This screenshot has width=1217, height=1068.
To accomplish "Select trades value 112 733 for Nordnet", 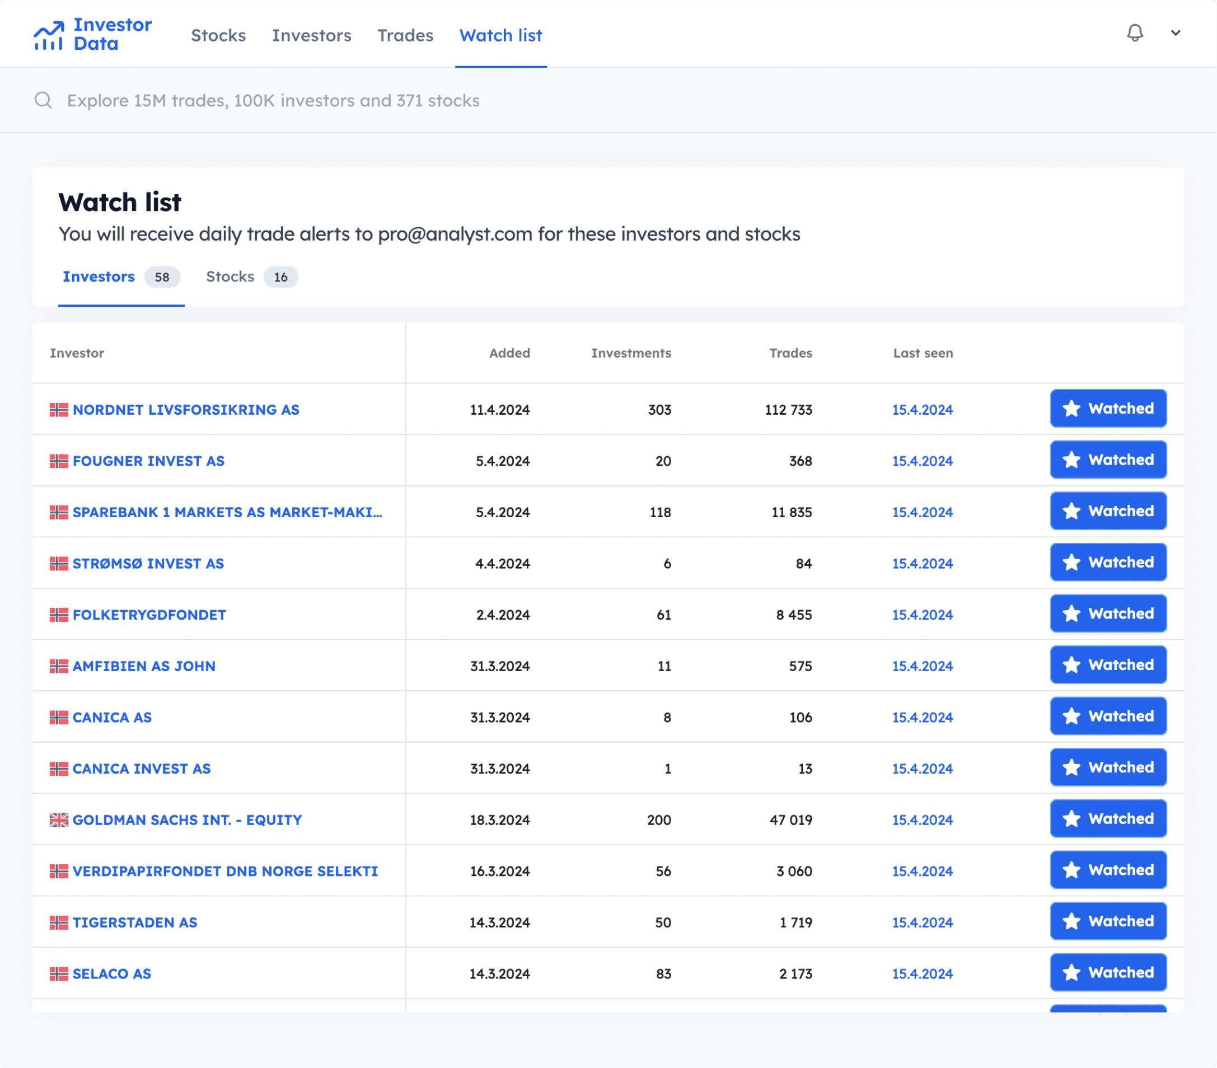I will coord(788,410).
